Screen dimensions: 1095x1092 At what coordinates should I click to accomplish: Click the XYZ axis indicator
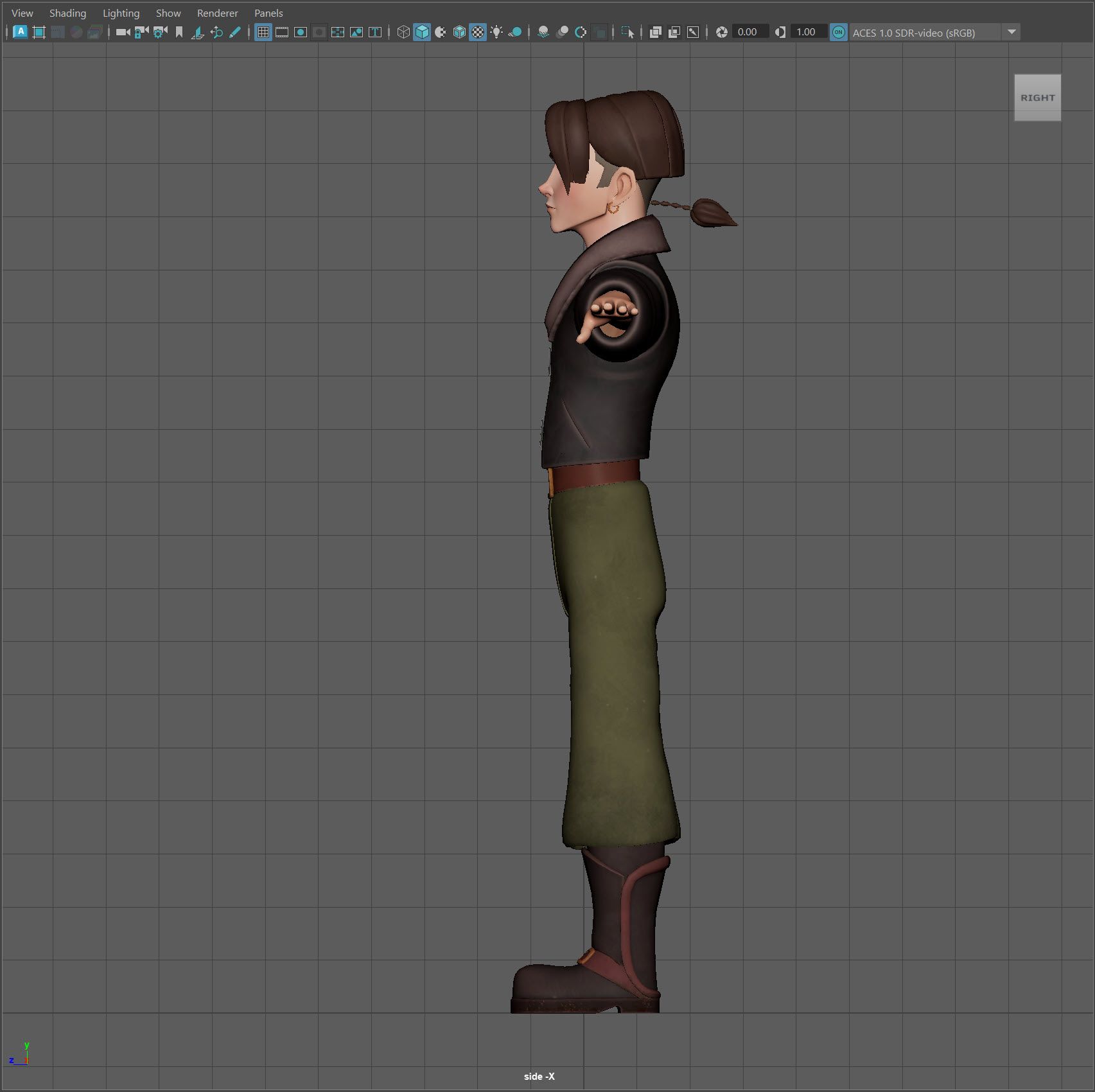pos(19,1055)
